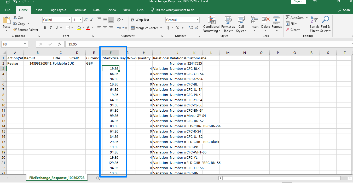The width and height of the screenshot is (353, 183).
Task: Click the Percent Style button
Action: click(177, 27)
